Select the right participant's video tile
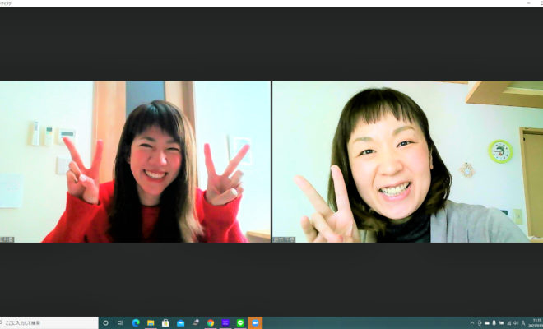This screenshot has width=543, height=329. [x=407, y=161]
